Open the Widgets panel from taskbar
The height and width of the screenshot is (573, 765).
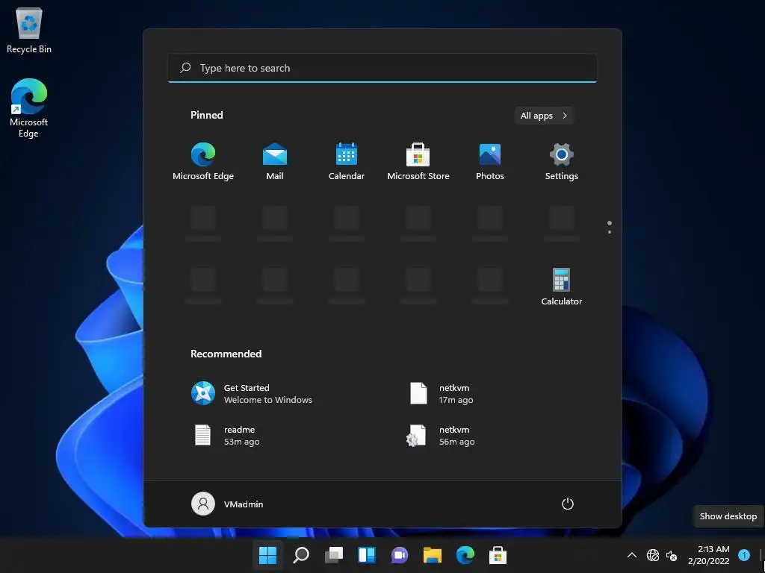[366, 555]
